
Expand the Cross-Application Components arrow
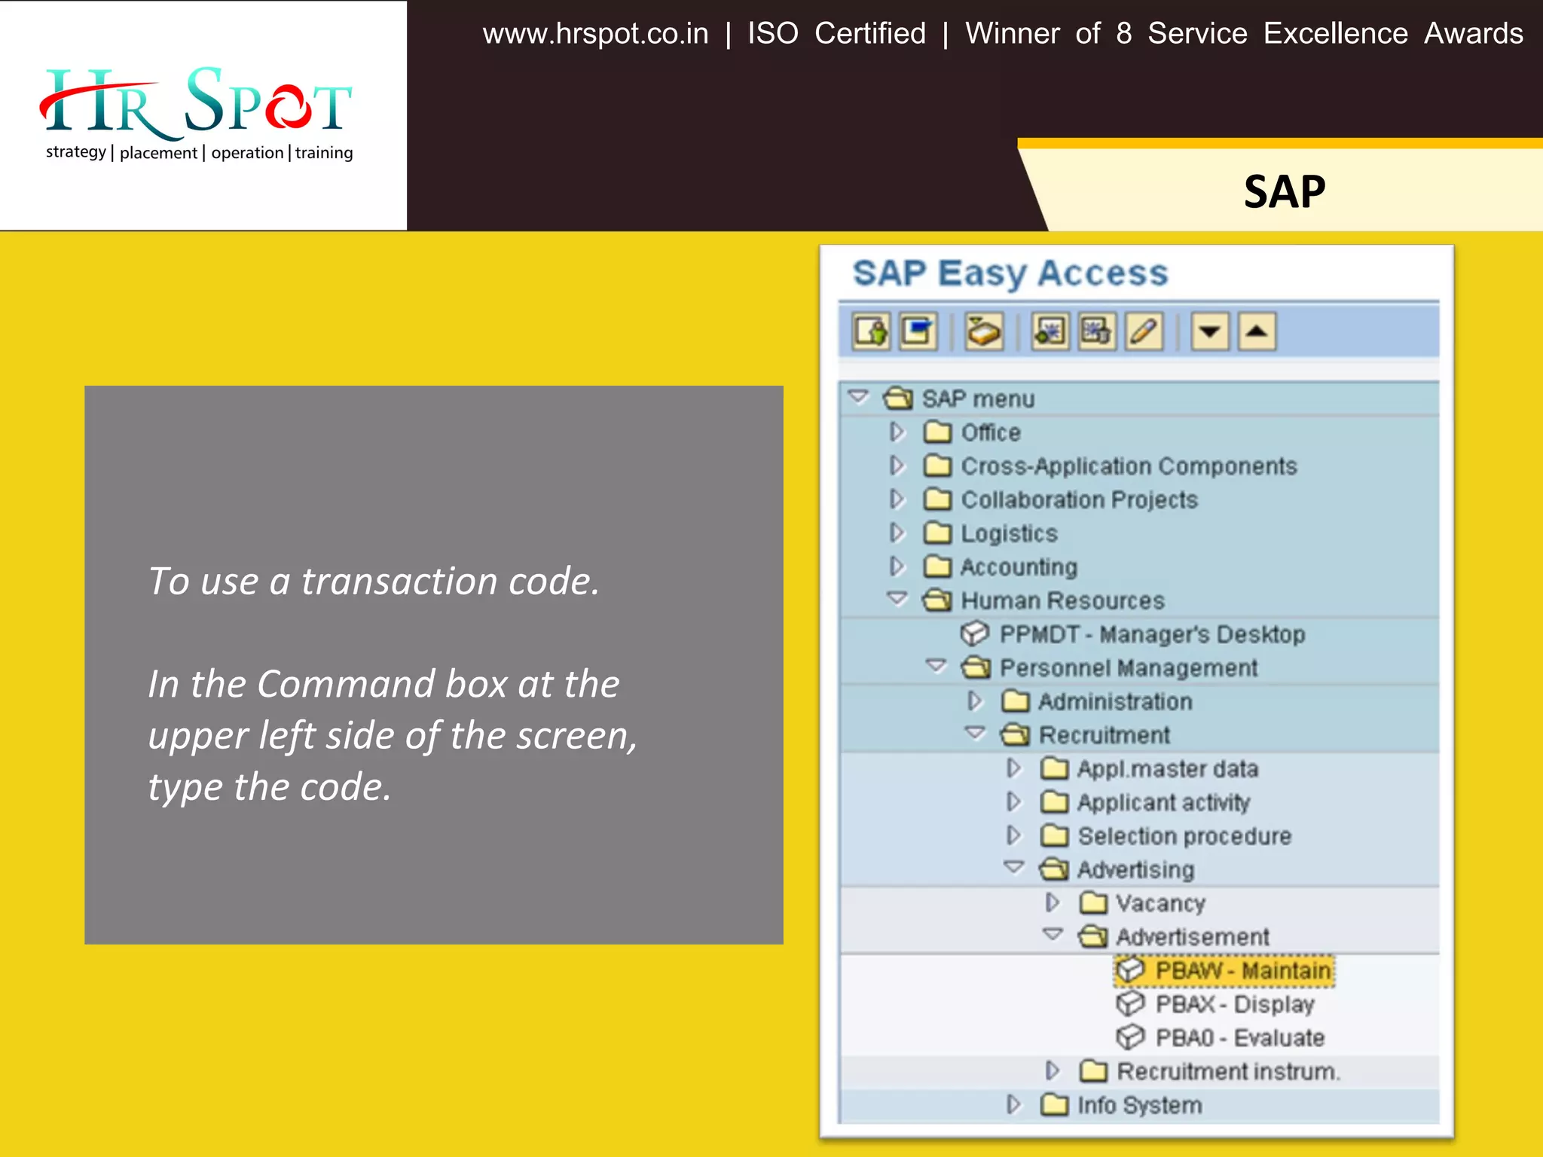[x=897, y=466]
